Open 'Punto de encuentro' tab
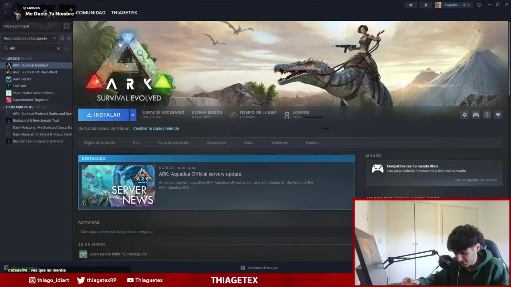The width and height of the screenshot is (511, 287). [x=173, y=143]
